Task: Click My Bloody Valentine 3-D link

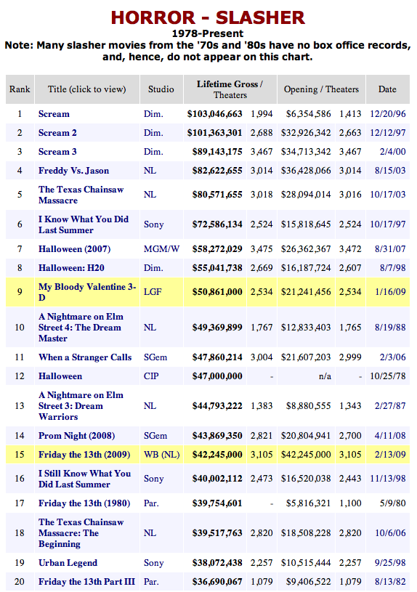Action: [x=87, y=292]
